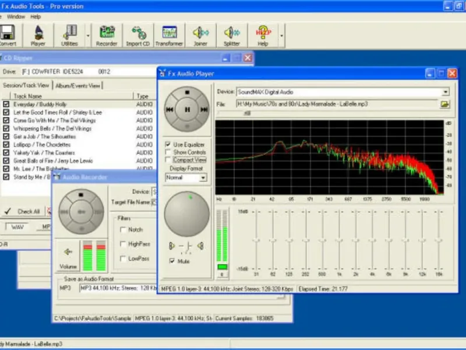The width and height of the screenshot is (466, 350).
Task: Adjust the 1k equalizer slider
Action: pyautogui.click(x=339, y=240)
